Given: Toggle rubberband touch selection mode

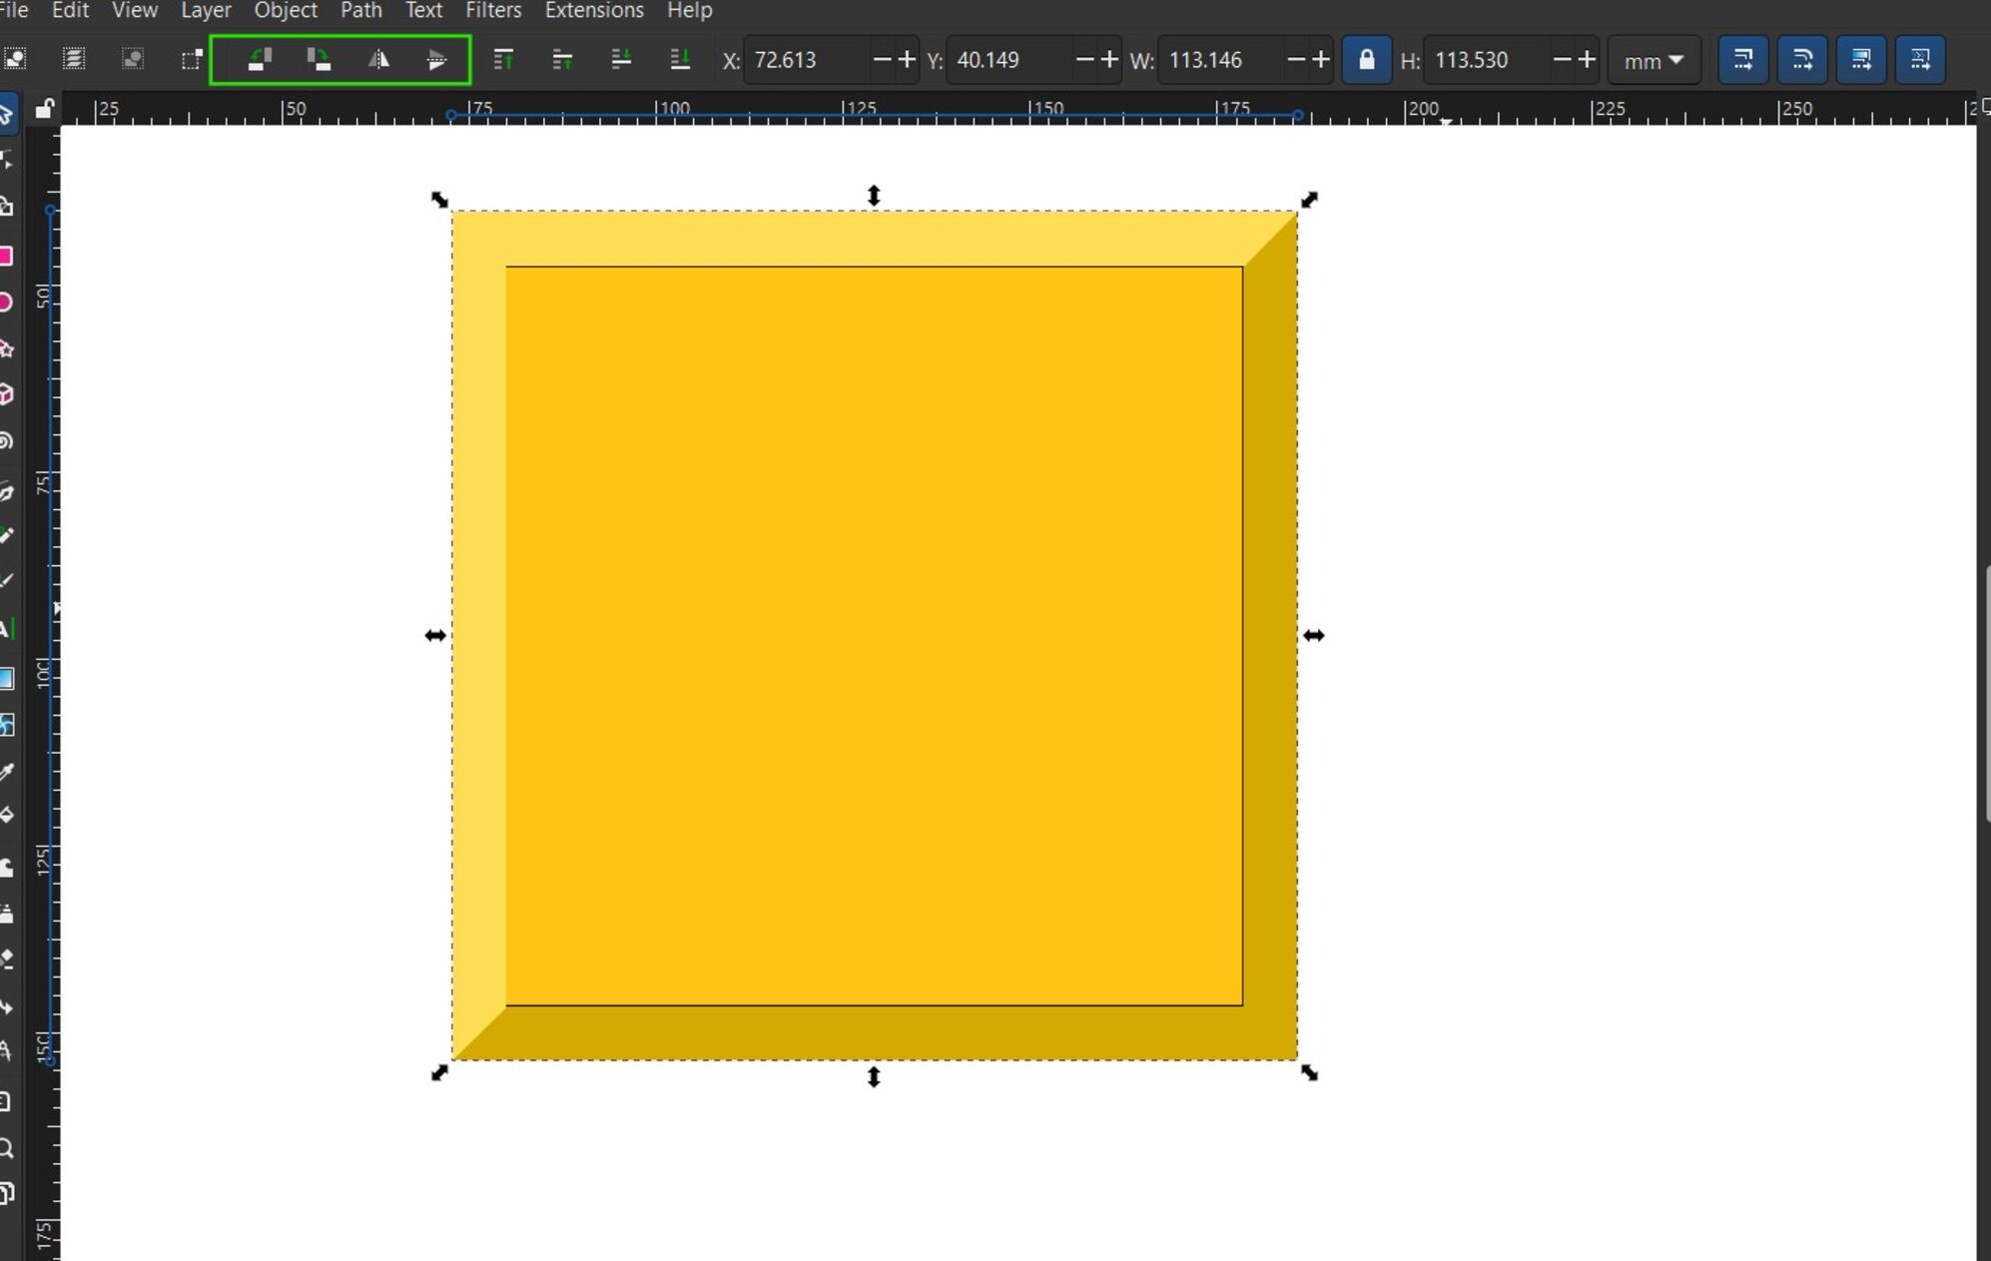Looking at the screenshot, I should click(x=192, y=60).
